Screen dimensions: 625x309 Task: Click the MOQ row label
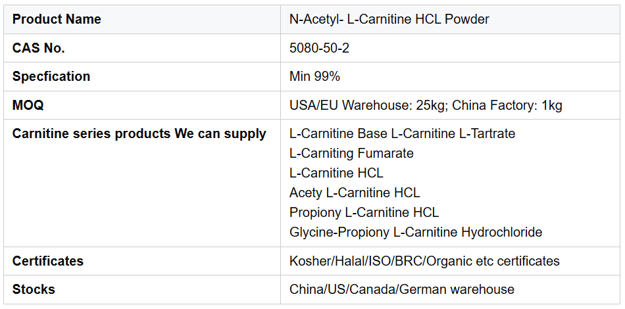click(x=28, y=105)
